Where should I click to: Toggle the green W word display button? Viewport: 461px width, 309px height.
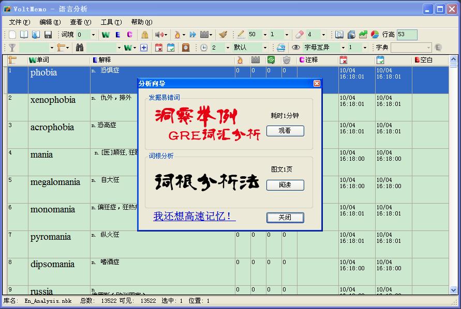106,35
